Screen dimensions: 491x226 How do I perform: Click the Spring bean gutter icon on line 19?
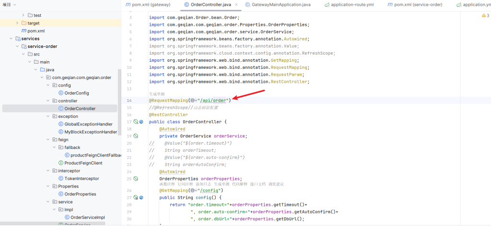[x=136, y=136]
